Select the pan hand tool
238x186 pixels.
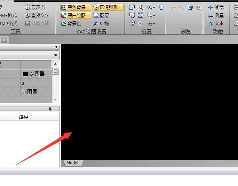(161, 7)
